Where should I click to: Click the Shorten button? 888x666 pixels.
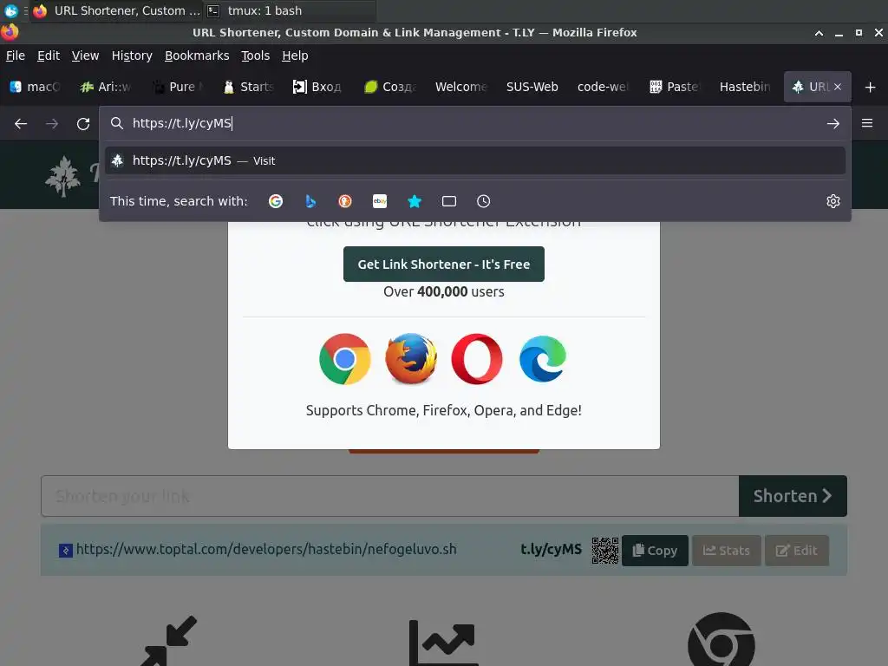tap(793, 496)
